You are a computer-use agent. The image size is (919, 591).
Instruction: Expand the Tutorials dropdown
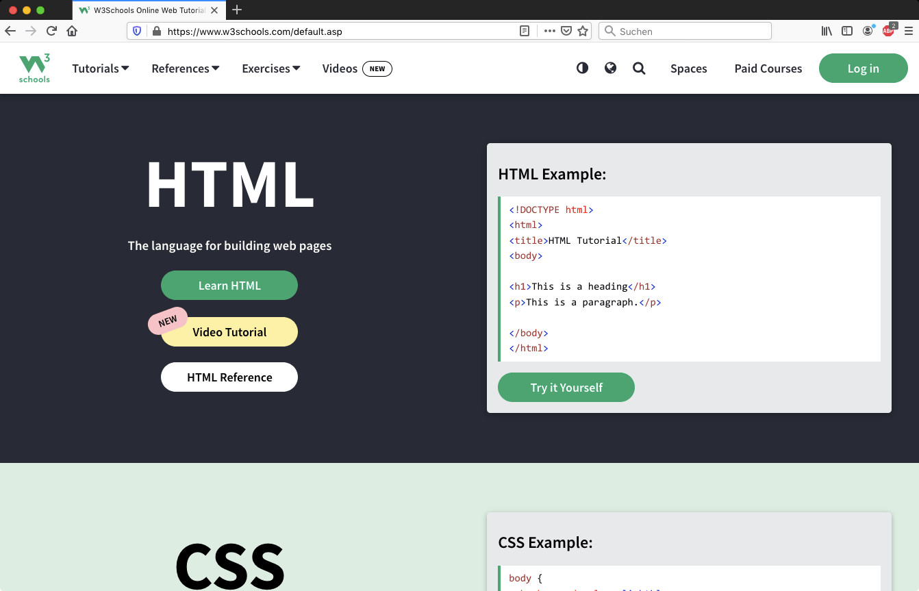101,68
